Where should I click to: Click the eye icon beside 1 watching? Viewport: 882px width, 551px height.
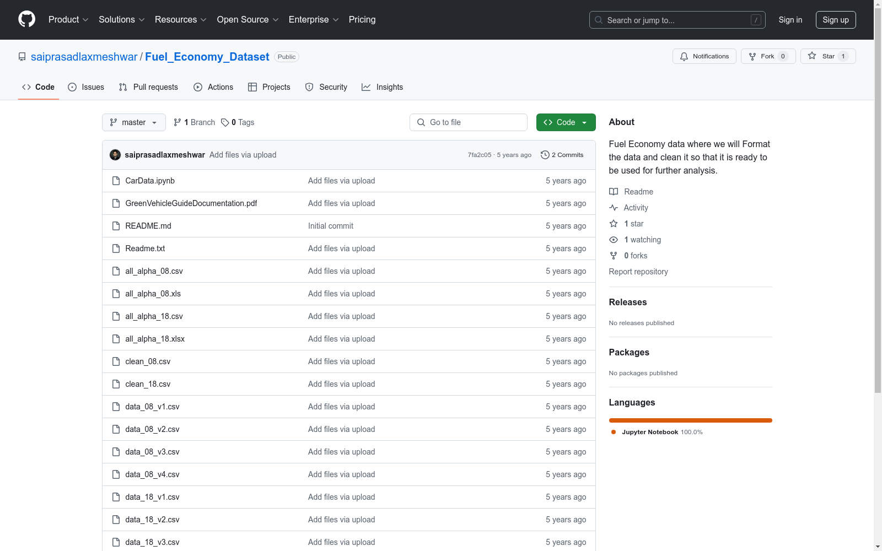point(614,240)
